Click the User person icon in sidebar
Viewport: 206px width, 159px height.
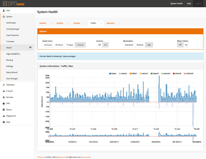point(4,11)
